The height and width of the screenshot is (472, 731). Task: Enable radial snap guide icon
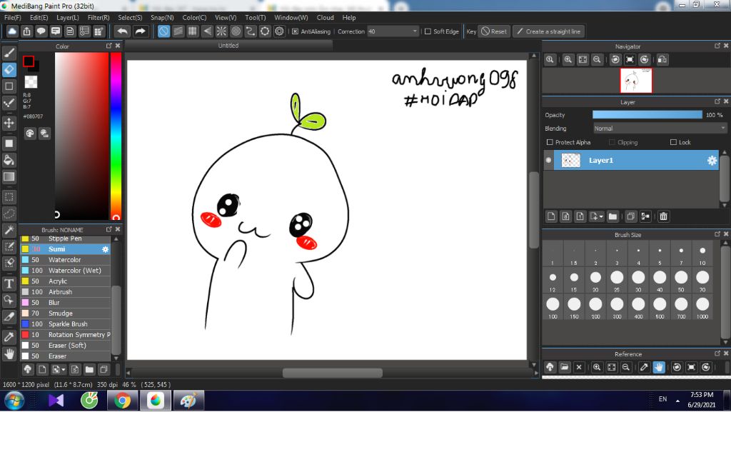click(x=221, y=31)
